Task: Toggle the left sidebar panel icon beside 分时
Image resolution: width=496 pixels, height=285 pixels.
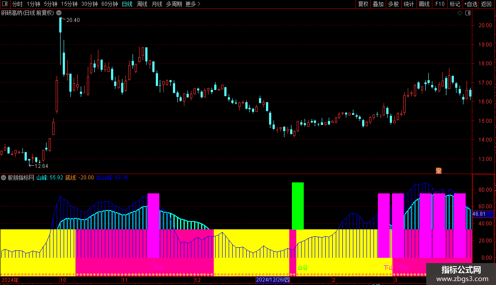Action: (5, 4)
